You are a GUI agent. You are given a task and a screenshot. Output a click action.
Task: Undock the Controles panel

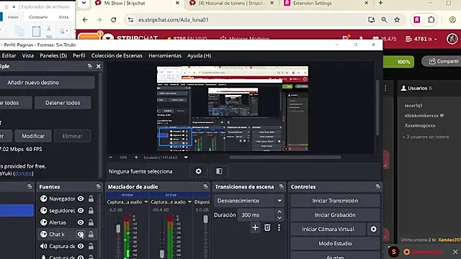click(x=377, y=187)
